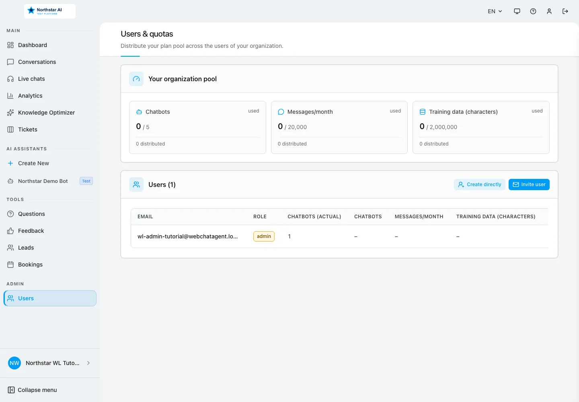Click the EMAIL column header

tap(145, 217)
